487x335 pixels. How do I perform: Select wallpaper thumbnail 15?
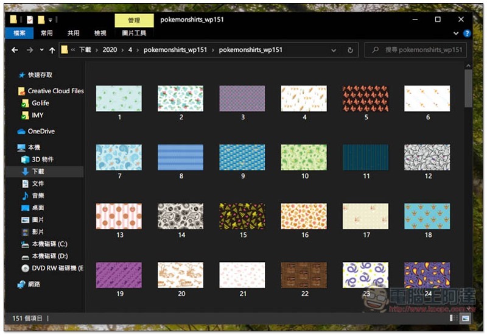tap(242, 216)
